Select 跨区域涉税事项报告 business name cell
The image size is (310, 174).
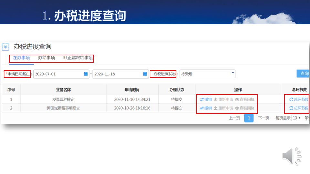click(x=63, y=108)
